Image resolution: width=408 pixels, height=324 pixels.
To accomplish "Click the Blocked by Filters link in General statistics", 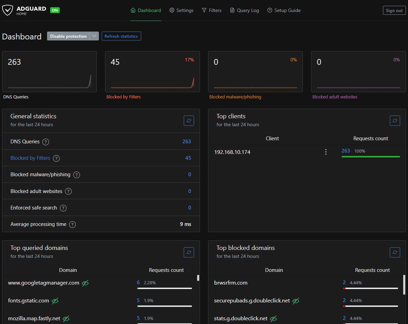I will coord(30,158).
